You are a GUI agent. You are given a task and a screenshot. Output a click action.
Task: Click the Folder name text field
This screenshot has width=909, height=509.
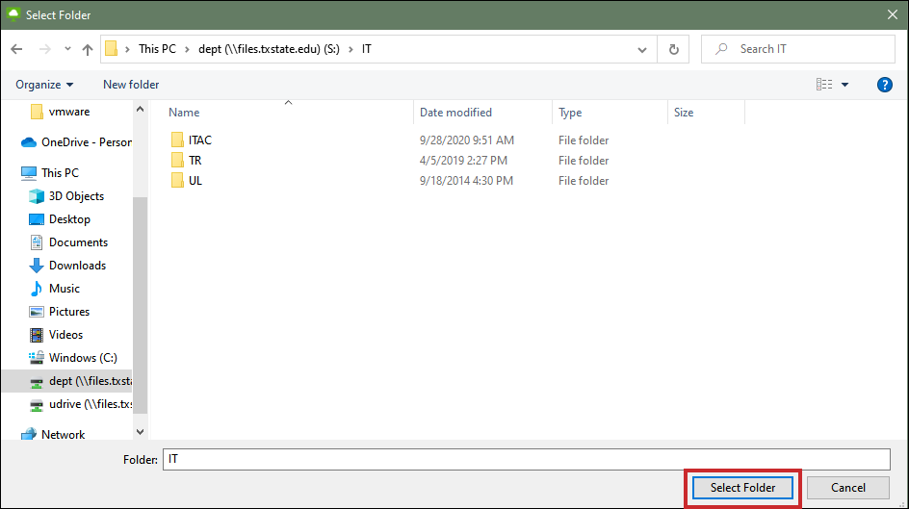click(527, 459)
